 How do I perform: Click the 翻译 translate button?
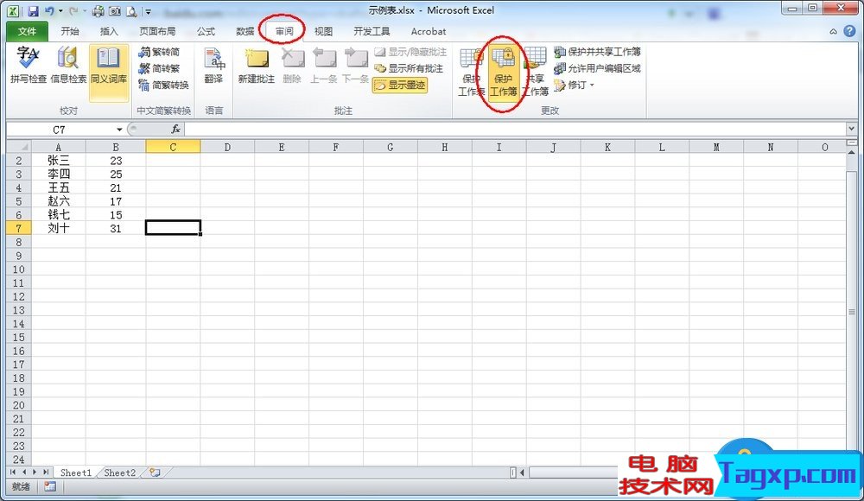pos(213,65)
